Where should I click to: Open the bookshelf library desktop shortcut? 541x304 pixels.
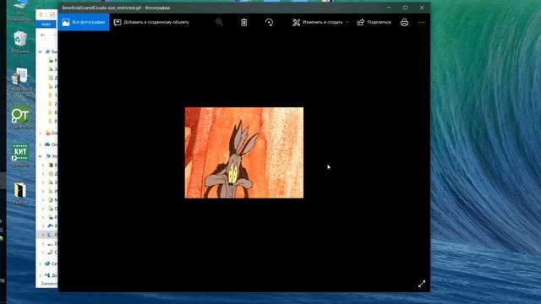click(20, 80)
